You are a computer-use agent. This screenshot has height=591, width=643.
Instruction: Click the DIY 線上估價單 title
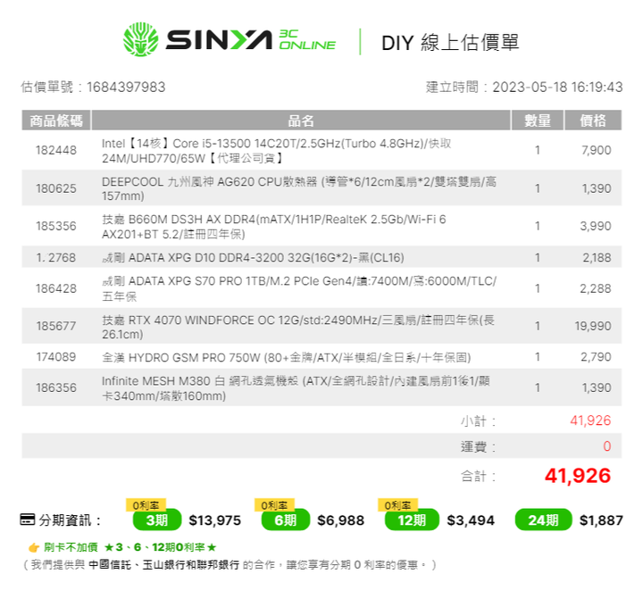(450, 43)
